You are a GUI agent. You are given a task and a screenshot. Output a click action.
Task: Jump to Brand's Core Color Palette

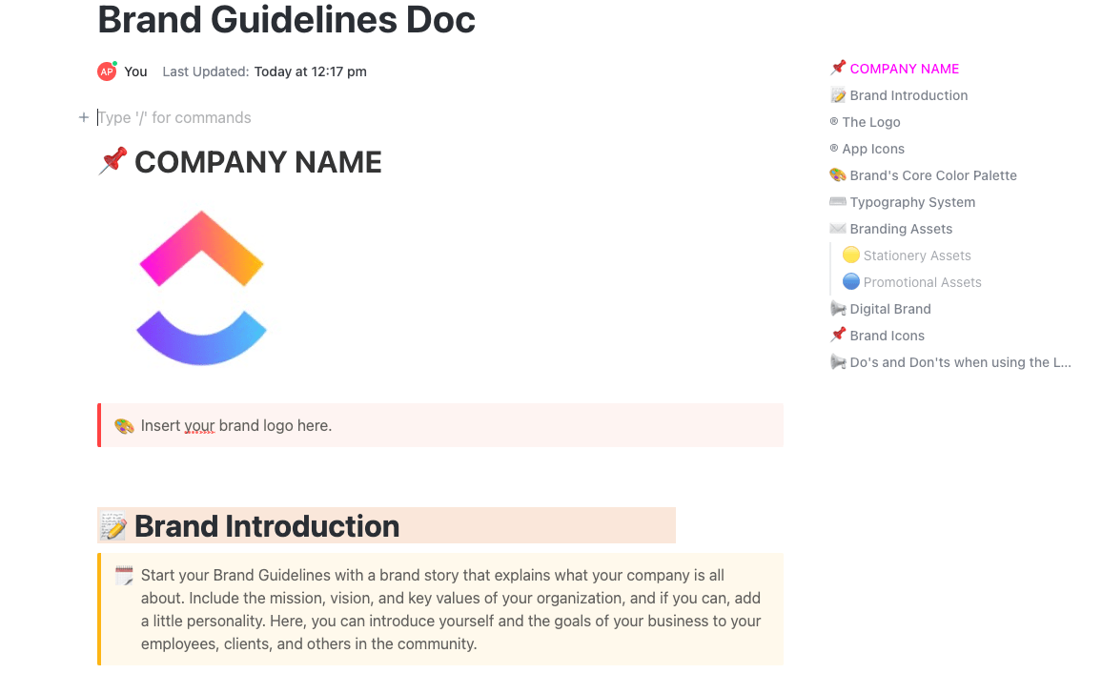click(932, 175)
